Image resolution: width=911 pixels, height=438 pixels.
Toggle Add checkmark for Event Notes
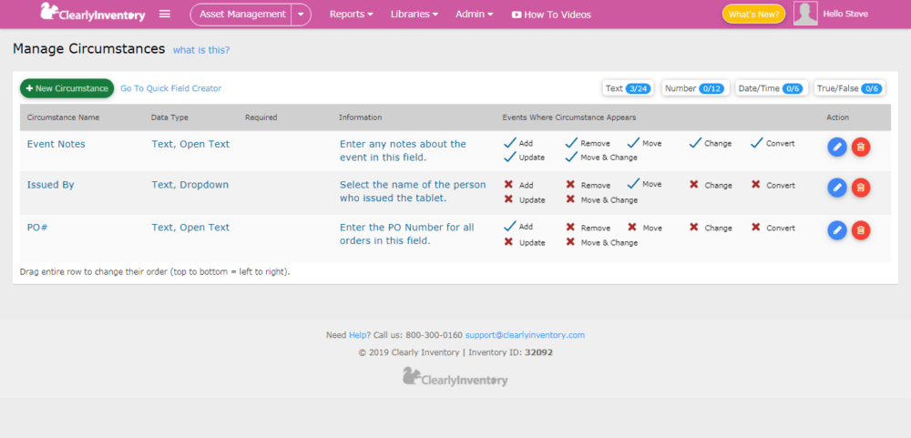point(510,143)
